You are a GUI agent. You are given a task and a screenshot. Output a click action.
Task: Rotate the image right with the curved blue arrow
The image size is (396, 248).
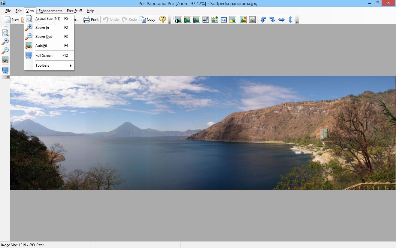click(x=272, y=20)
